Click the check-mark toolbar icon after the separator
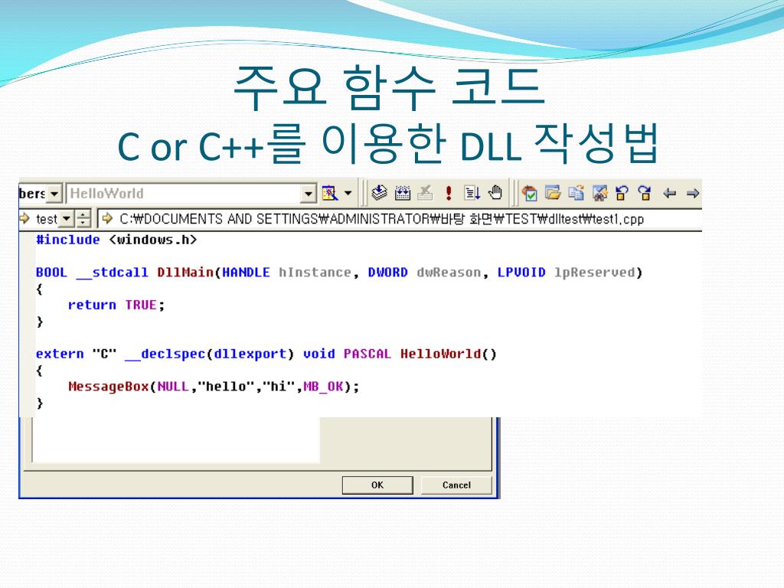The height and width of the screenshot is (588, 784). pos(530,193)
